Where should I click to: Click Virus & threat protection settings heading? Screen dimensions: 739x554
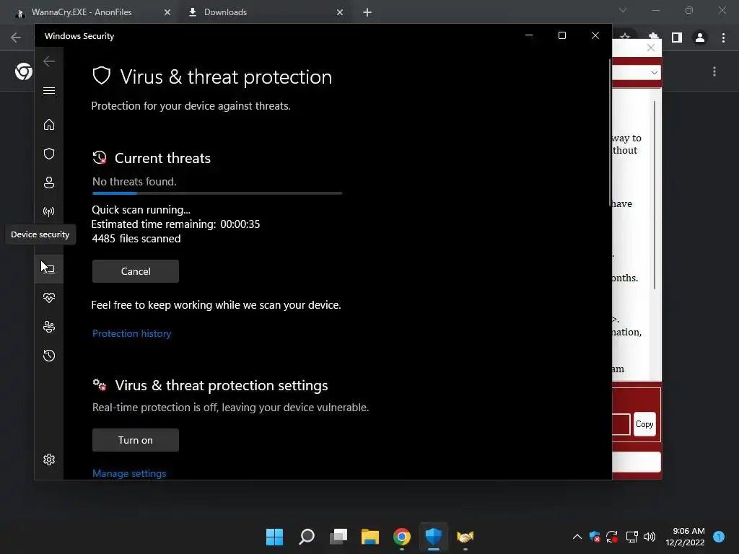[222, 385]
